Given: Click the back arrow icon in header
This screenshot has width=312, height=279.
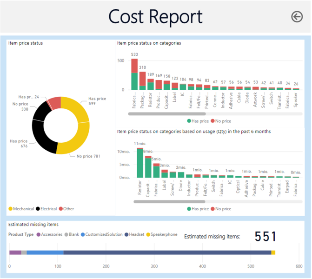Looking at the screenshot, I should coord(297,17).
